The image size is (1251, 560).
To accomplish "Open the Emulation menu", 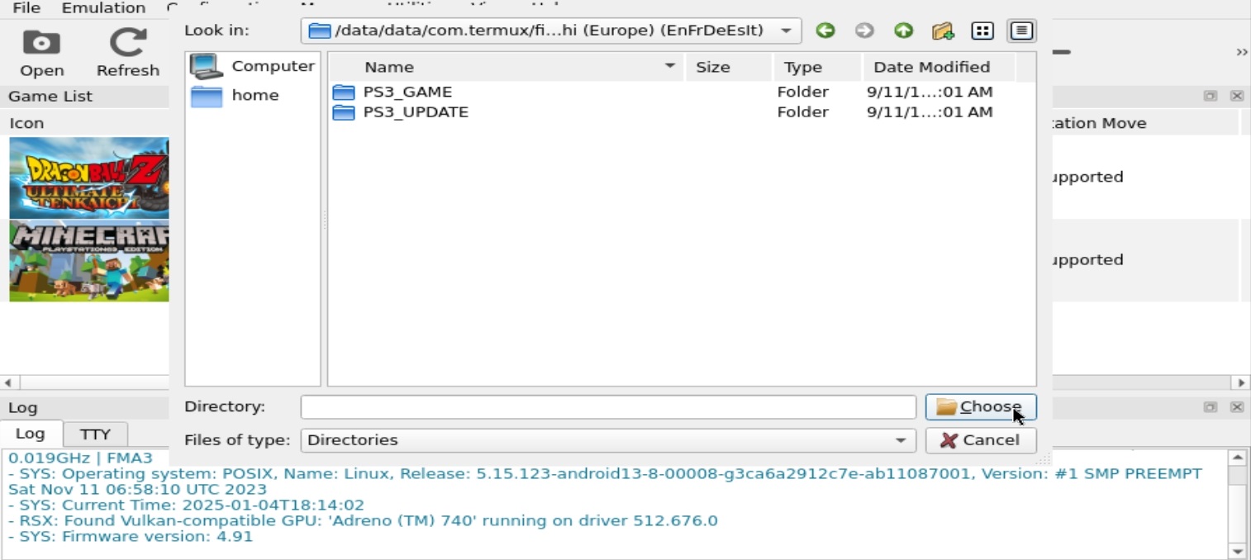I will coord(104,8).
